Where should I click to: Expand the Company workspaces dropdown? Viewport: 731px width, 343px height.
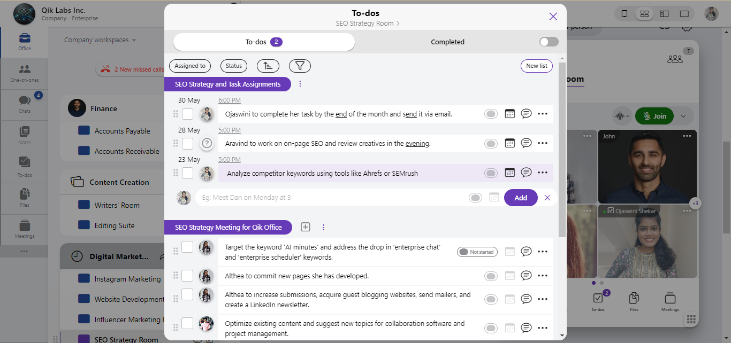pos(100,40)
